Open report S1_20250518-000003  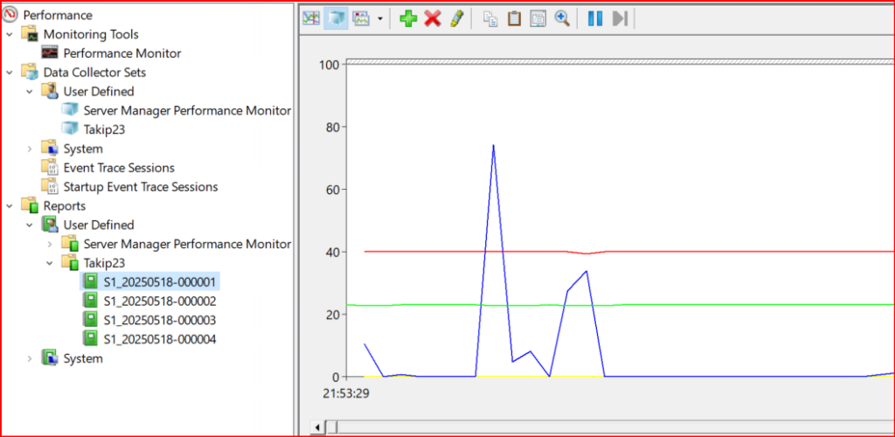(159, 320)
